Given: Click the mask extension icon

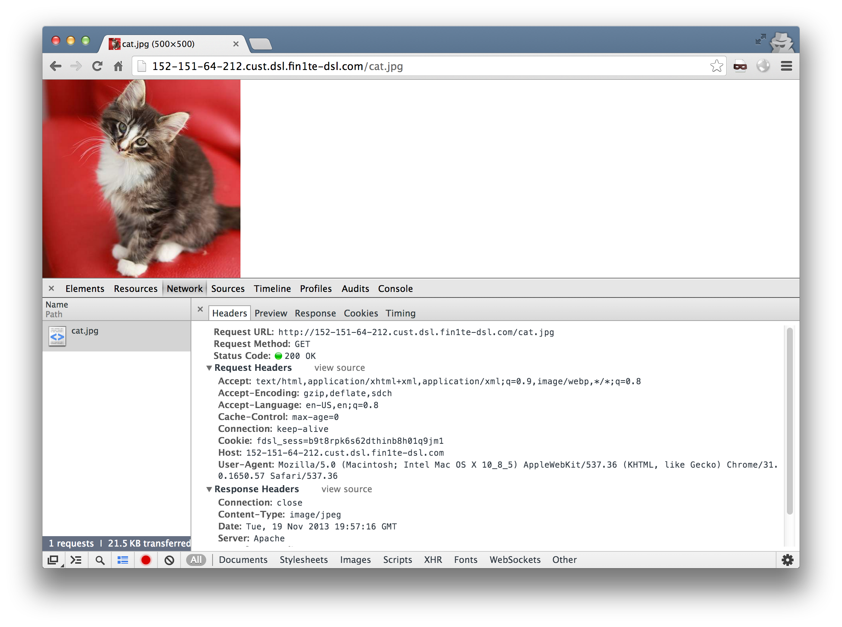Looking at the screenshot, I should pos(740,66).
